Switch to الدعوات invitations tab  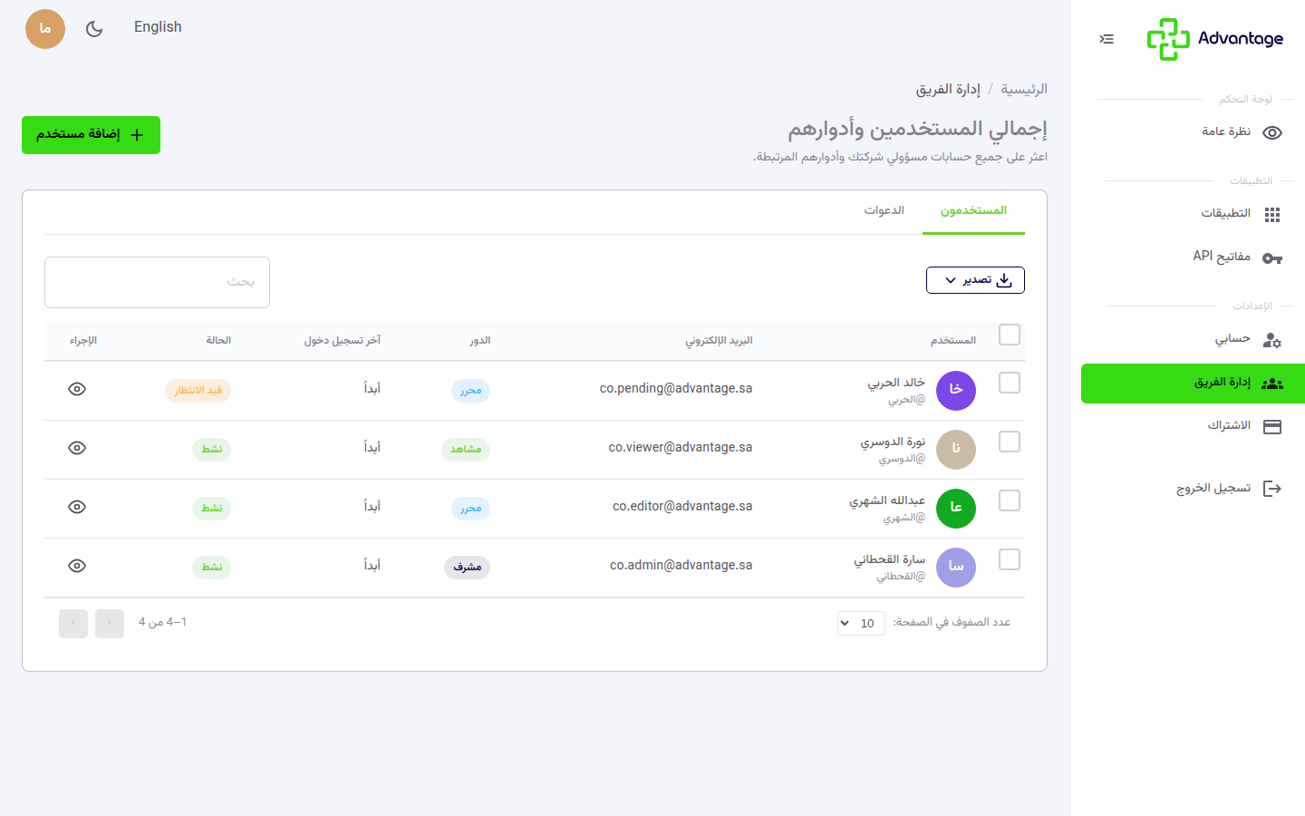[x=884, y=211]
